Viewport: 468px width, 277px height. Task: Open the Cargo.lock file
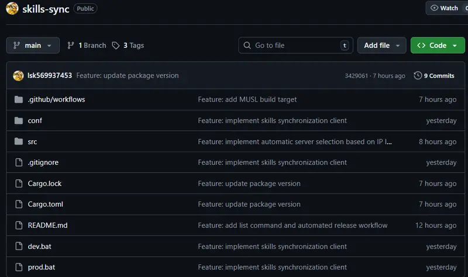44,183
